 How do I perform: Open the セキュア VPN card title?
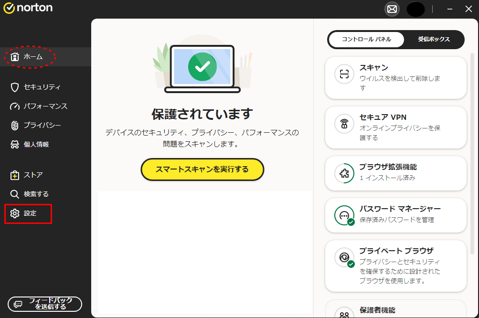pyautogui.click(x=383, y=117)
